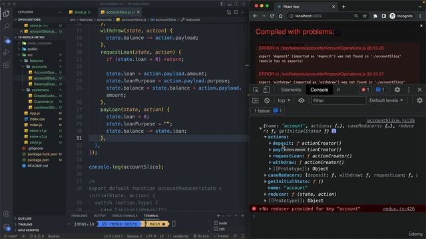426x239 pixels.
Task: Show the console sidebar
Action: tap(256, 100)
